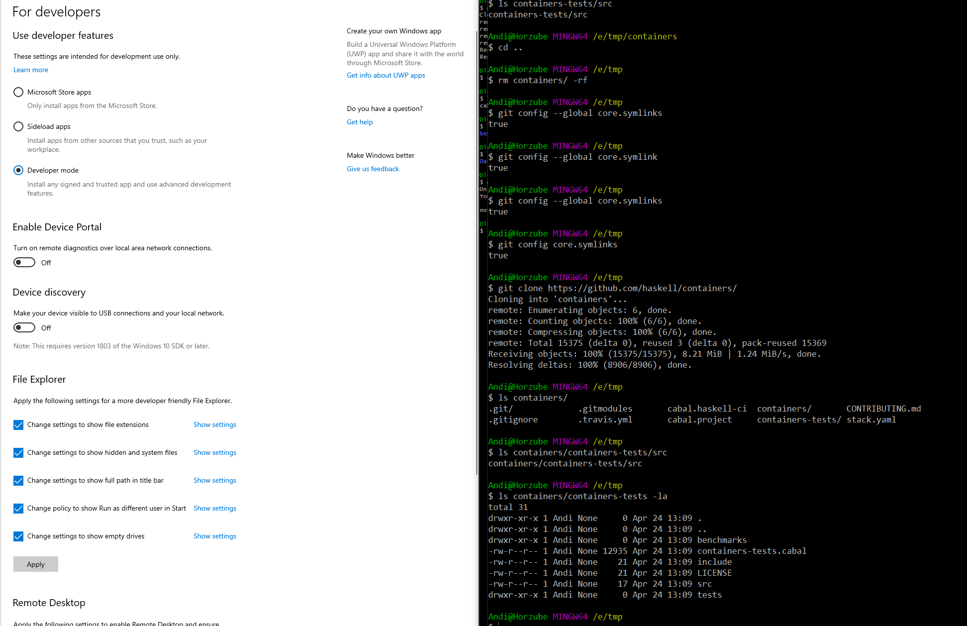The height and width of the screenshot is (626, 967).
Task: Open Show settings for empty drives
Action: pos(215,536)
